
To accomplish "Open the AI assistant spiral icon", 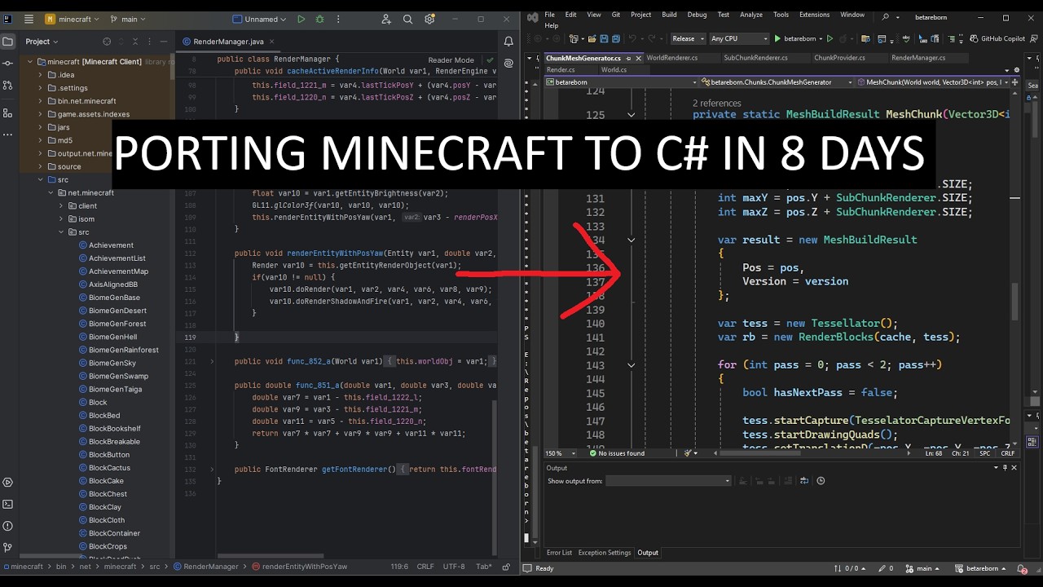I will (x=508, y=63).
